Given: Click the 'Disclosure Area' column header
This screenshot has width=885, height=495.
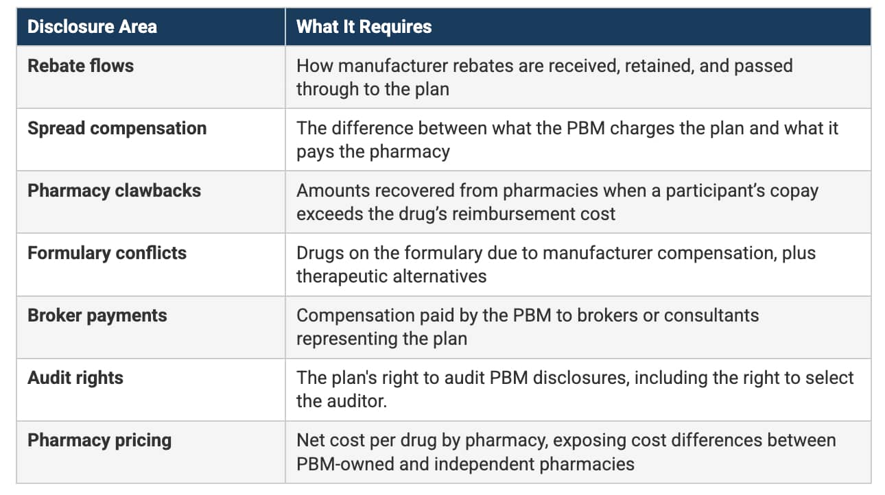Looking at the screenshot, I should (x=92, y=27).
